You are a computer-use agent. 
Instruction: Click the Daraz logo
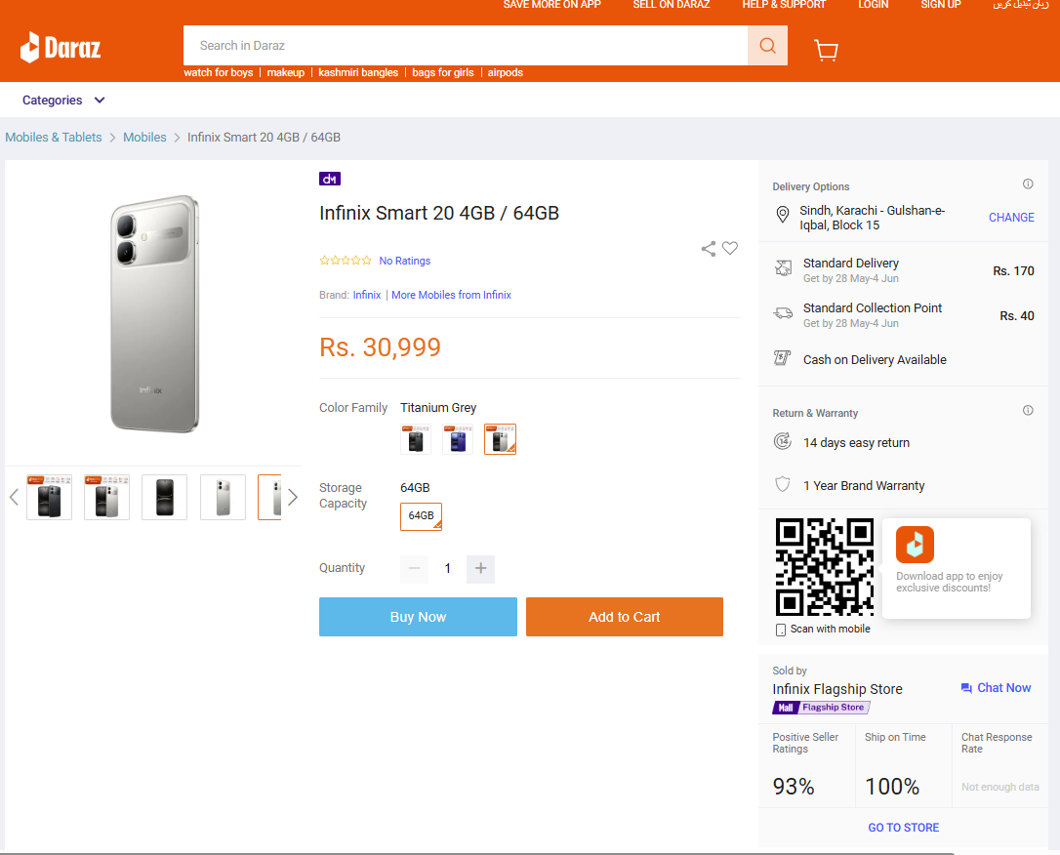tap(61, 47)
